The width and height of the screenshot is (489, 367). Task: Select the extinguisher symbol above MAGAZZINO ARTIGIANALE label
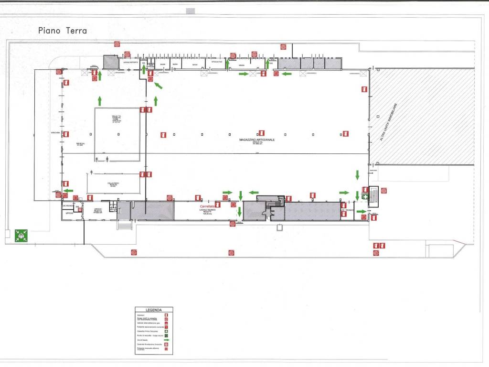pyautogui.click(x=262, y=133)
